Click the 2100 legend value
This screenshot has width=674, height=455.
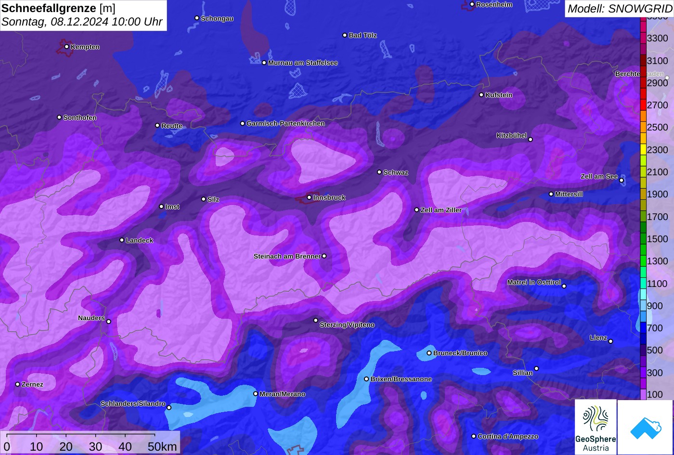(658, 172)
